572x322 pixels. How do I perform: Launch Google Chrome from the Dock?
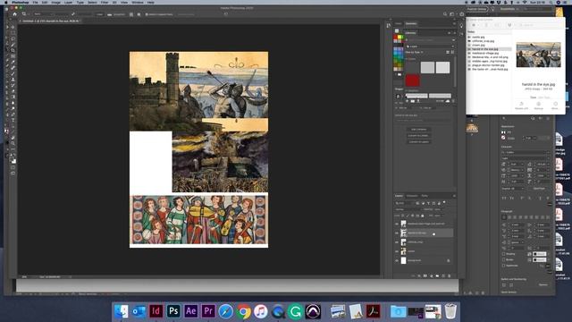pyautogui.click(x=243, y=311)
